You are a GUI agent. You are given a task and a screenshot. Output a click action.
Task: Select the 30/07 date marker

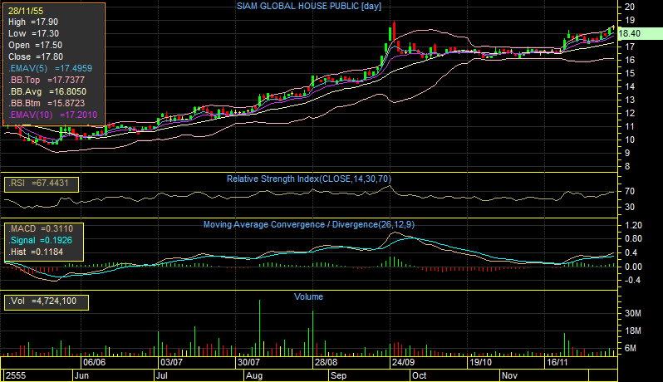coord(248,363)
